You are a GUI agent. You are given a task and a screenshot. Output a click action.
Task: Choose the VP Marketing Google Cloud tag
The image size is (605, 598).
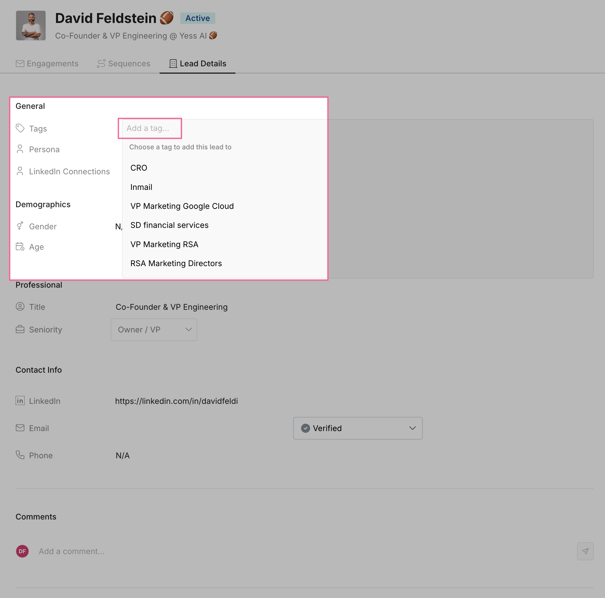click(182, 206)
